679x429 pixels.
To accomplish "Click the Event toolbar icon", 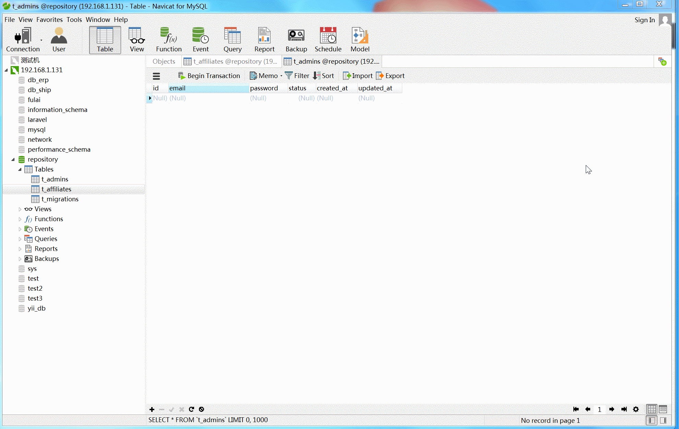I will click(200, 40).
